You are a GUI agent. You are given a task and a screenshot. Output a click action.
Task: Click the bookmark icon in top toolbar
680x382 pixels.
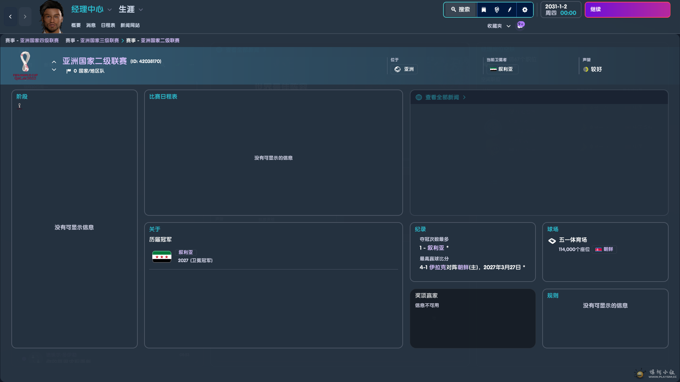[484, 10]
